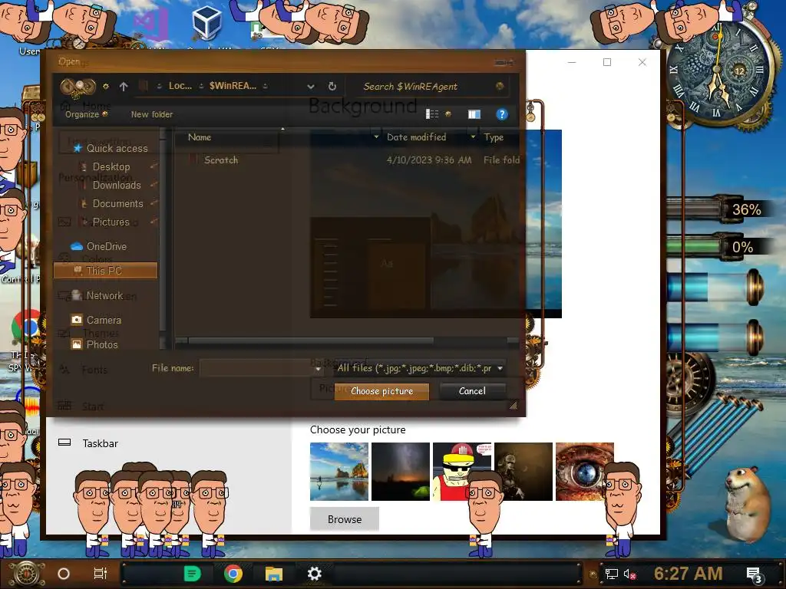Select Camera in the navigation pane
Screen dimensions: 786x589
click(104, 320)
